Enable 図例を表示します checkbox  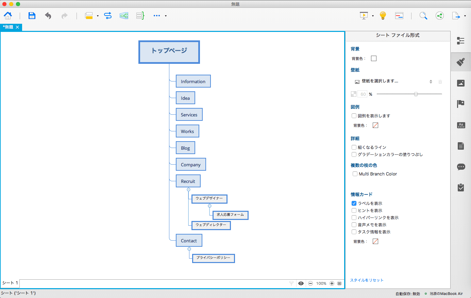[354, 116]
